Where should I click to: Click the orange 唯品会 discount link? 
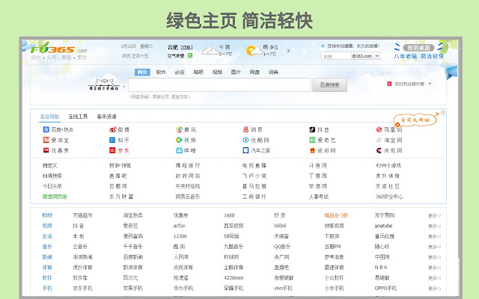[336, 215]
